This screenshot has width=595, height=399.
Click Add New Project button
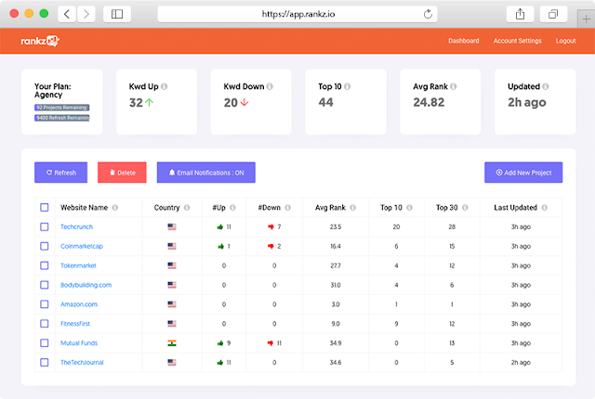523,173
